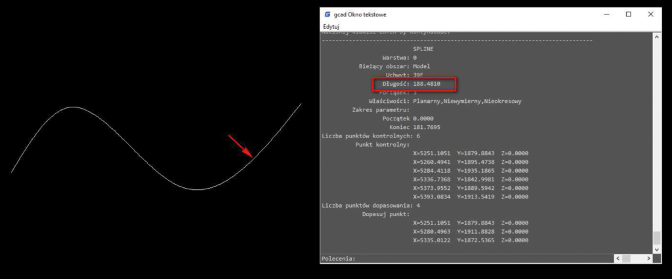672x279 pixels.
Task: Click the vertical scrollbar thumb
Action: (656, 238)
